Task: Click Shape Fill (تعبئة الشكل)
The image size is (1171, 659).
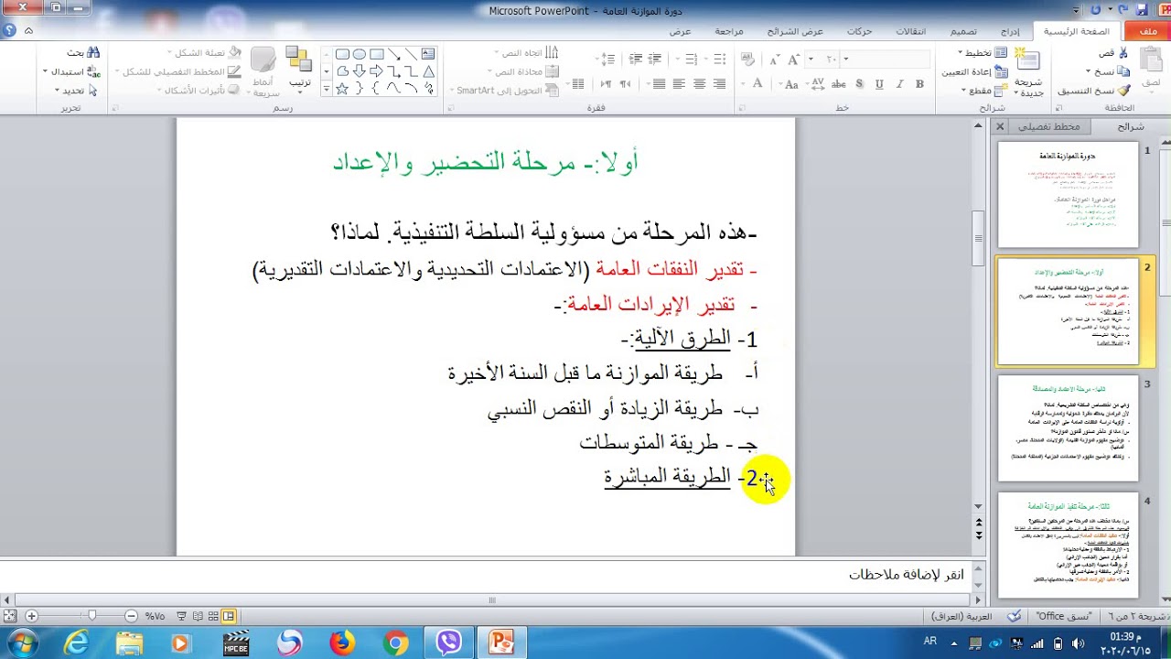Action: coord(203,53)
